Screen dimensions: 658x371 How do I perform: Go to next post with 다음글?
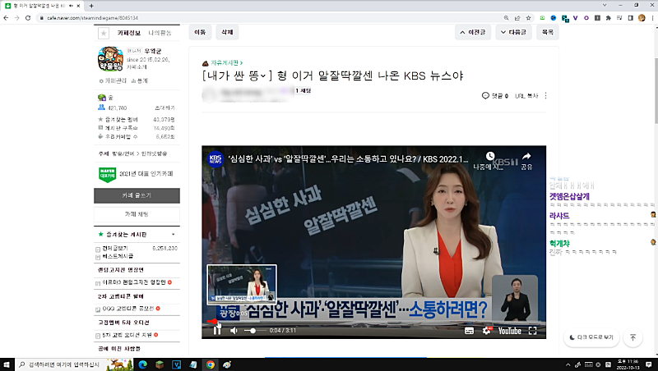[x=513, y=32]
